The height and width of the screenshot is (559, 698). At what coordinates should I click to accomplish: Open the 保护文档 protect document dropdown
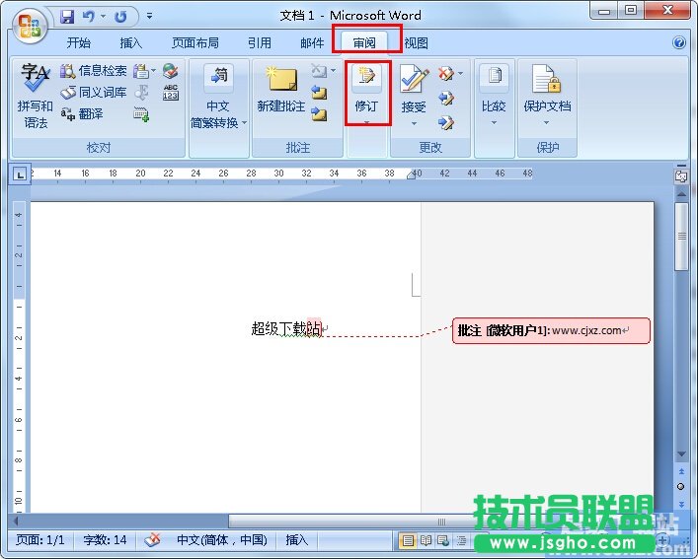(x=547, y=123)
